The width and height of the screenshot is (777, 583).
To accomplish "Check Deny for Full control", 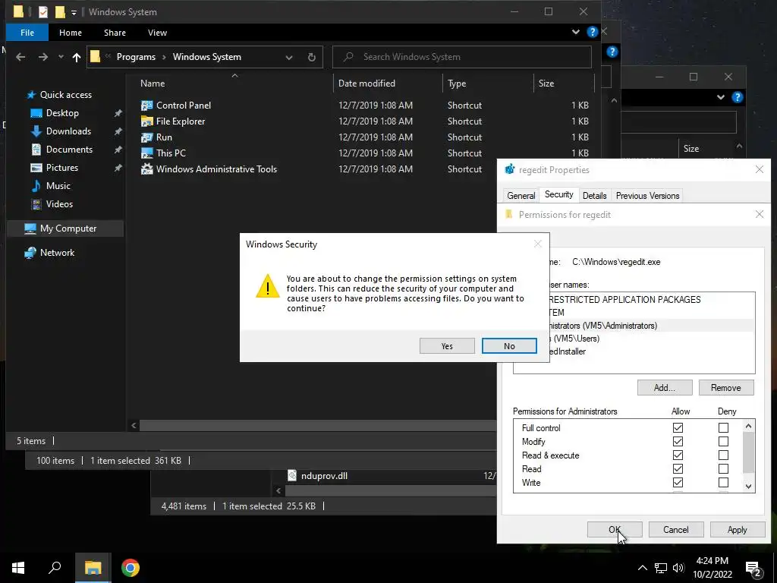I will (723, 427).
